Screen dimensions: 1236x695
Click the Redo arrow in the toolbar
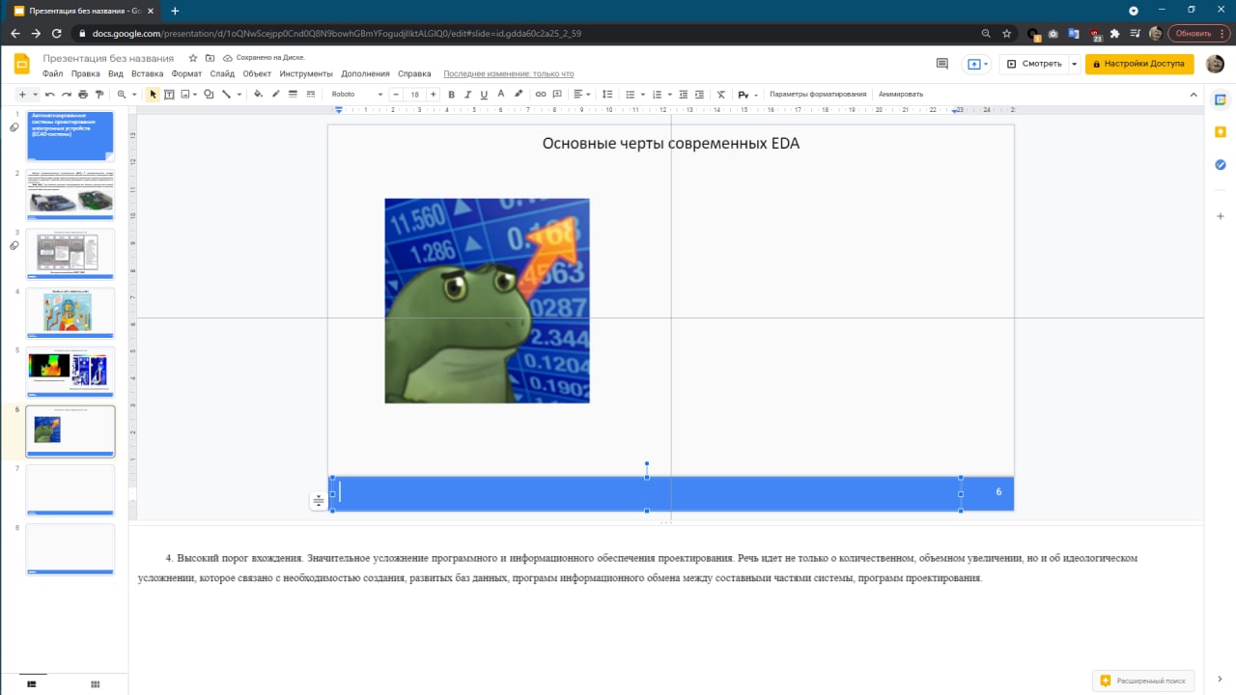click(67, 95)
